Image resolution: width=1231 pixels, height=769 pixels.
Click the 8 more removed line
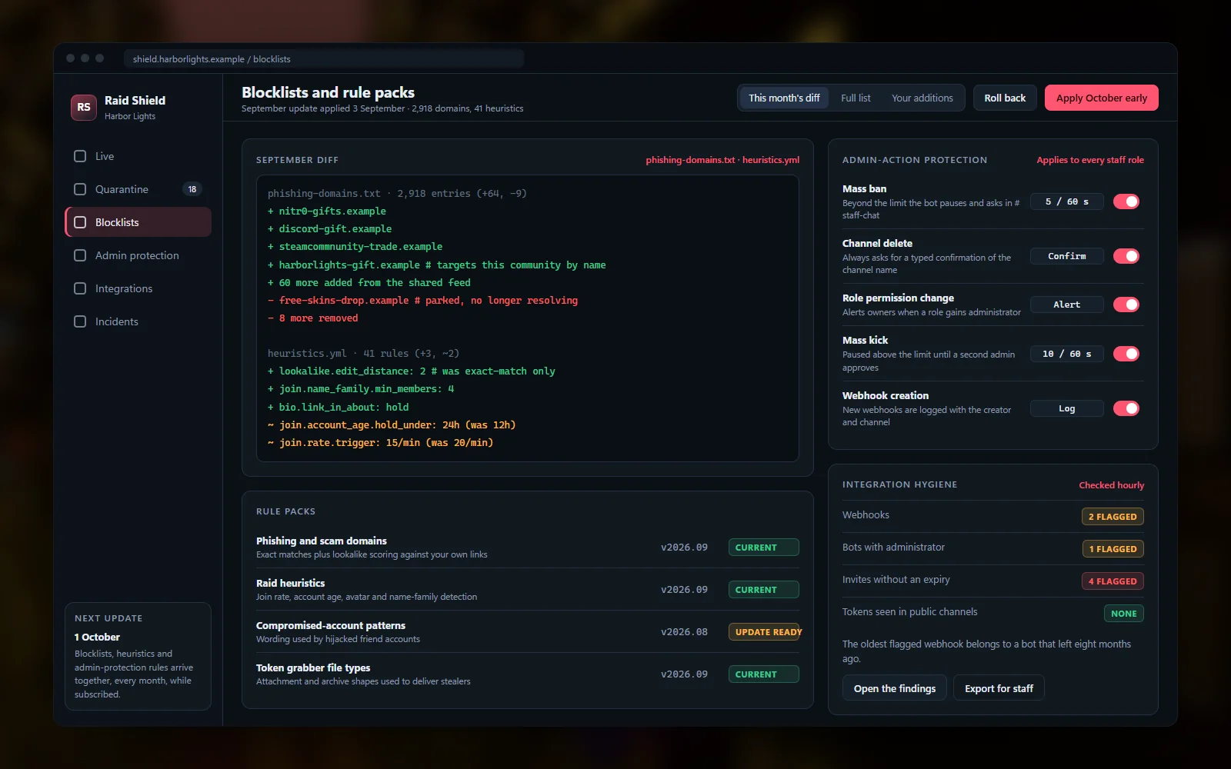[x=312, y=318]
